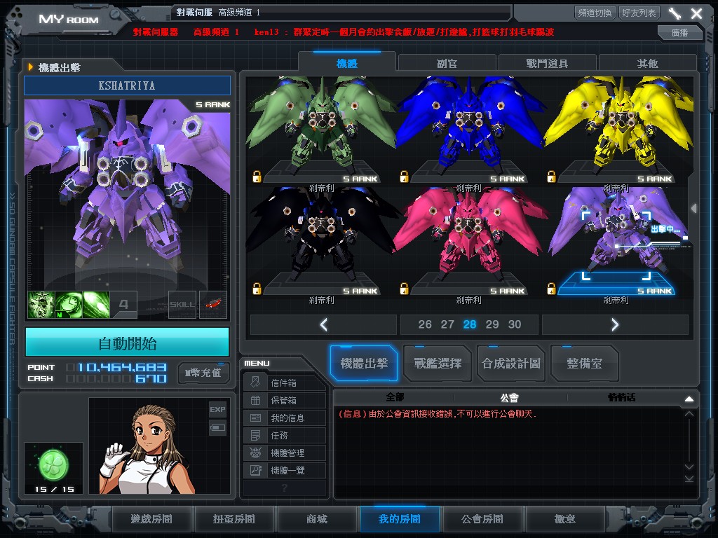Open 信件箱 mailbox menu item

pos(285,382)
